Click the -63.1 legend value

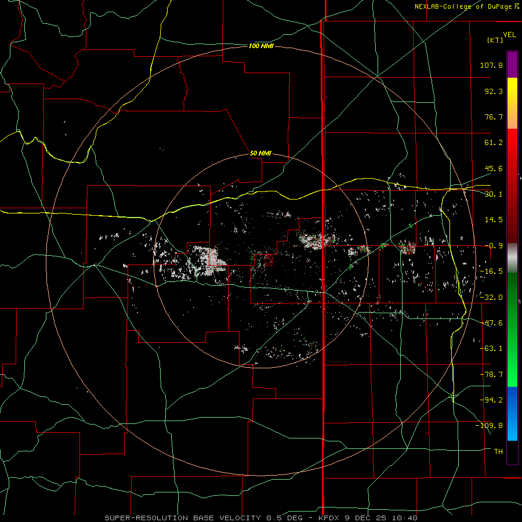pyautogui.click(x=491, y=349)
